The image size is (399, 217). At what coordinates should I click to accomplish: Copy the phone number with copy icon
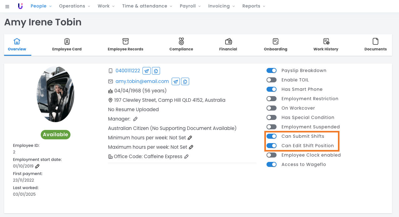click(156, 71)
